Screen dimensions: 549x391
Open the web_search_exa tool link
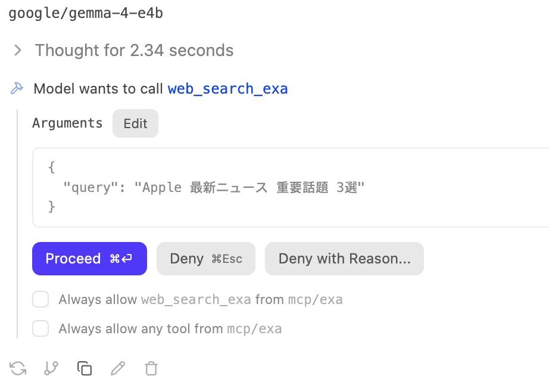click(x=228, y=88)
